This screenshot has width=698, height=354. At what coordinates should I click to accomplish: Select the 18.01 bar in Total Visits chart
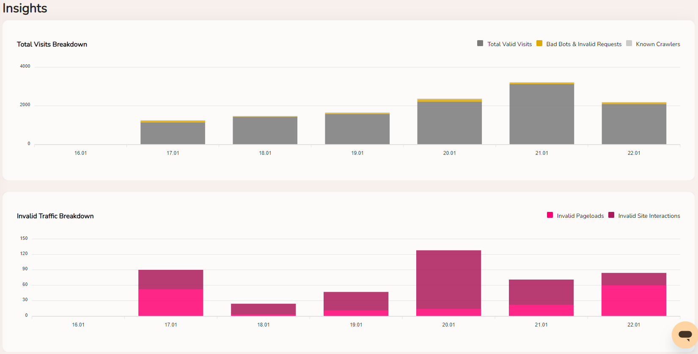tap(265, 131)
